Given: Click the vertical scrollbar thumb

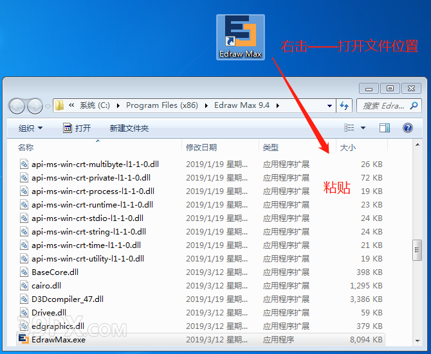Looking at the screenshot, I should tap(417, 250).
